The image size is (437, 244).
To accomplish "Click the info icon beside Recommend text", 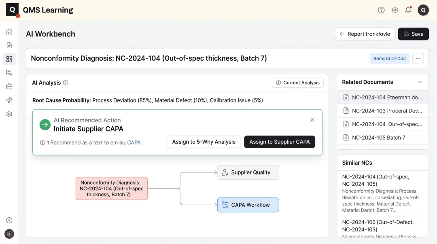I will [x=42, y=142].
